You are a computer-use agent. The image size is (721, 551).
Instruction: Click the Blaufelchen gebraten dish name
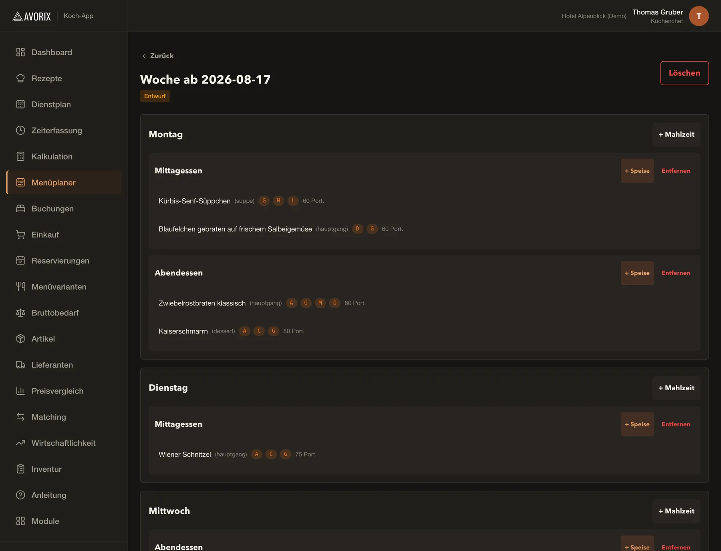click(235, 229)
